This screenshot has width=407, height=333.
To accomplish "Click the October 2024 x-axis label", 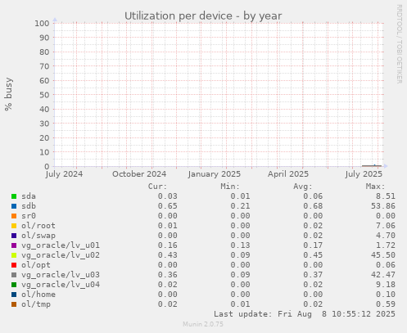I will [x=139, y=174].
